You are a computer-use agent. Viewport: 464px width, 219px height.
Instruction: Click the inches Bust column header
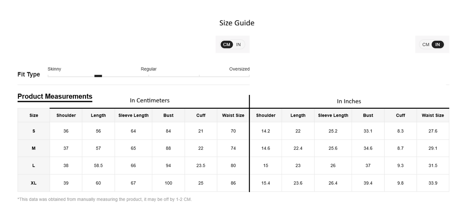(368, 115)
